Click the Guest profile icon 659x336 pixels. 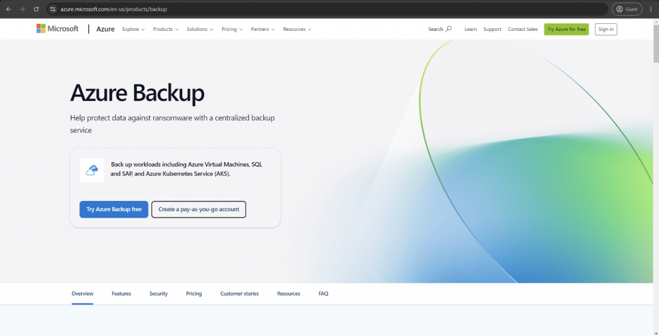tap(627, 9)
